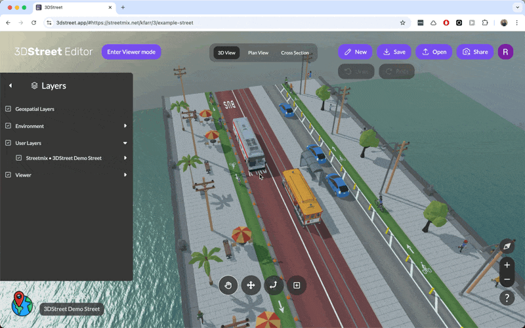
Task: Zoom out with the minus button
Action: [507, 279]
